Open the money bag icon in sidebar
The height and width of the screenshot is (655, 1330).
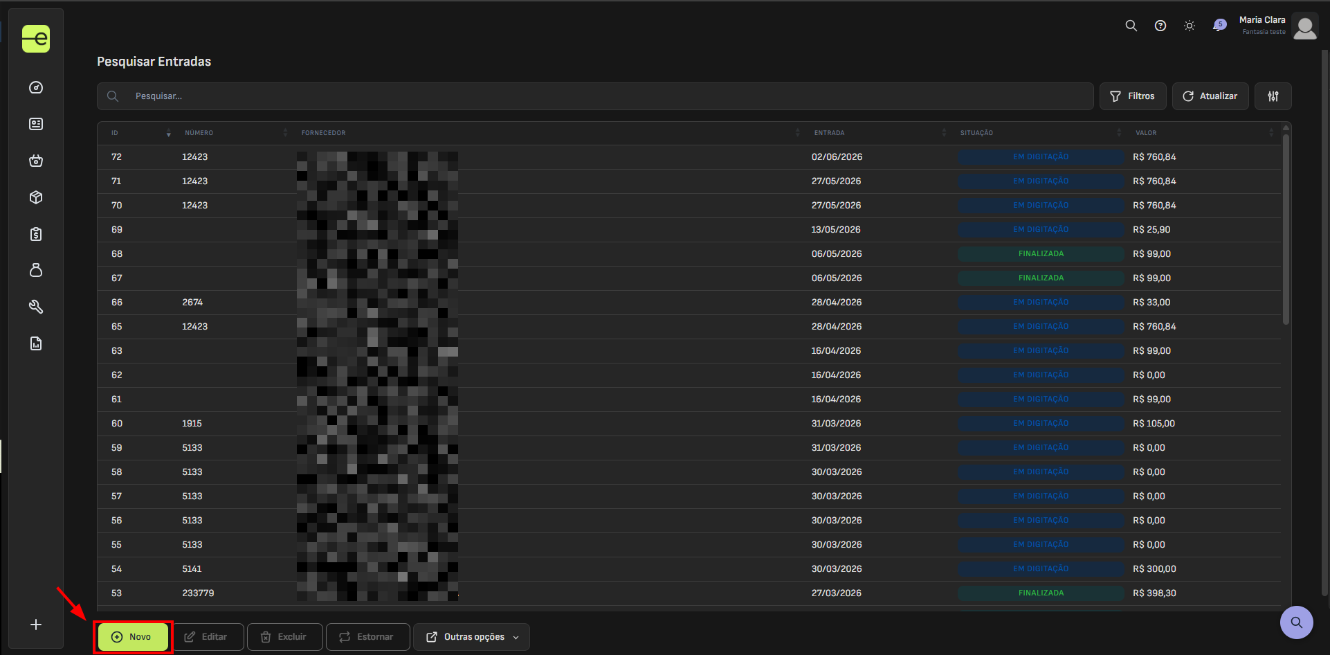click(36, 270)
